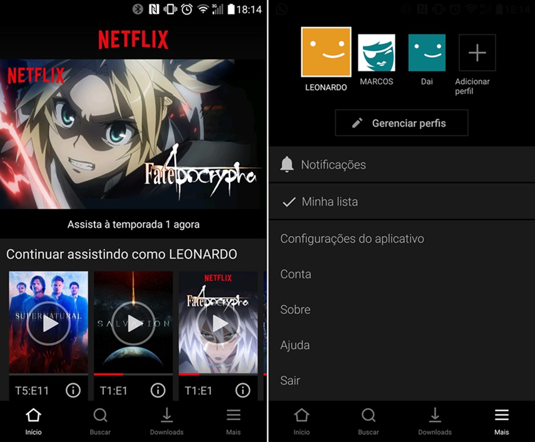Play Supernatural from continue watching
The image size is (535, 442).
click(x=49, y=323)
